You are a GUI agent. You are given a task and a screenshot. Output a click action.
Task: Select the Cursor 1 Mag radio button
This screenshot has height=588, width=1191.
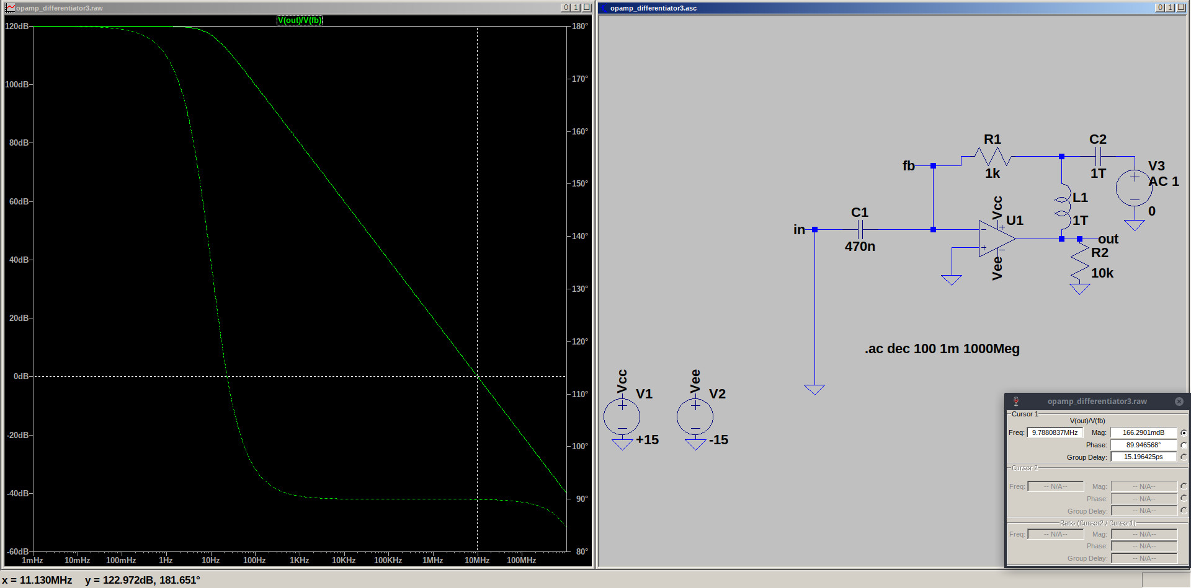click(1184, 432)
